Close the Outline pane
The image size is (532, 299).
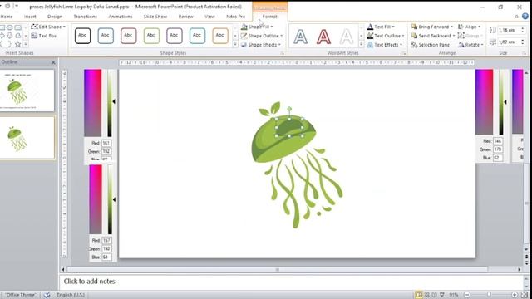pos(53,62)
